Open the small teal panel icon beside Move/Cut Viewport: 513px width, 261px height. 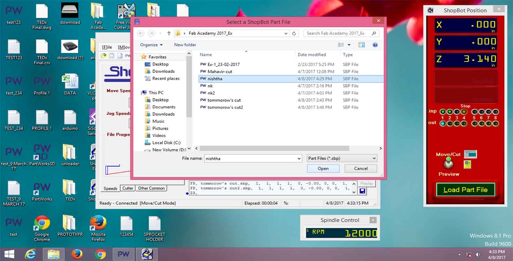470,154
